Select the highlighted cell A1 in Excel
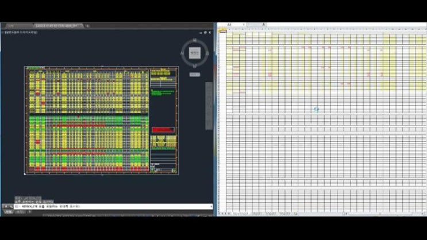427x240 pixels. pyautogui.click(x=223, y=31)
